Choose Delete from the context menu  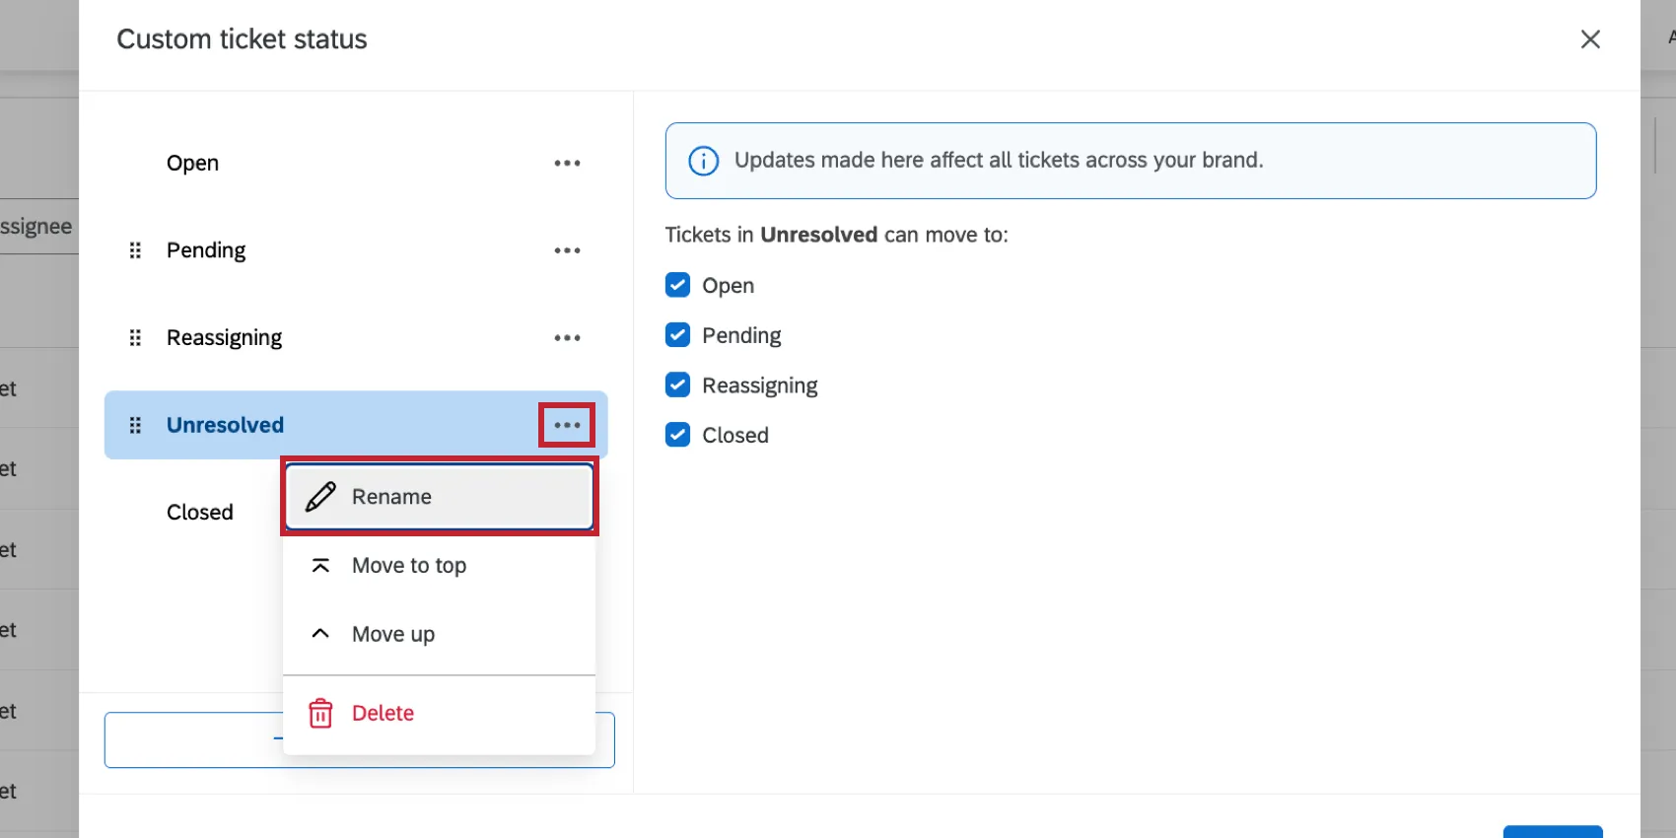coord(440,713)
